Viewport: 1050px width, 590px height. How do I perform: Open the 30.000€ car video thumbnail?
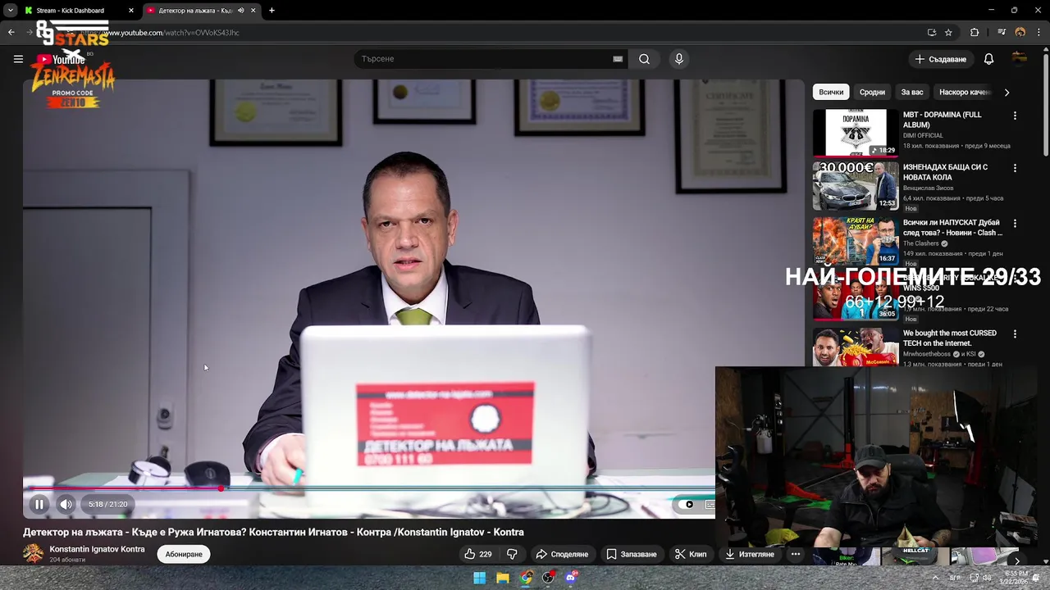click(x=856, y=186)
